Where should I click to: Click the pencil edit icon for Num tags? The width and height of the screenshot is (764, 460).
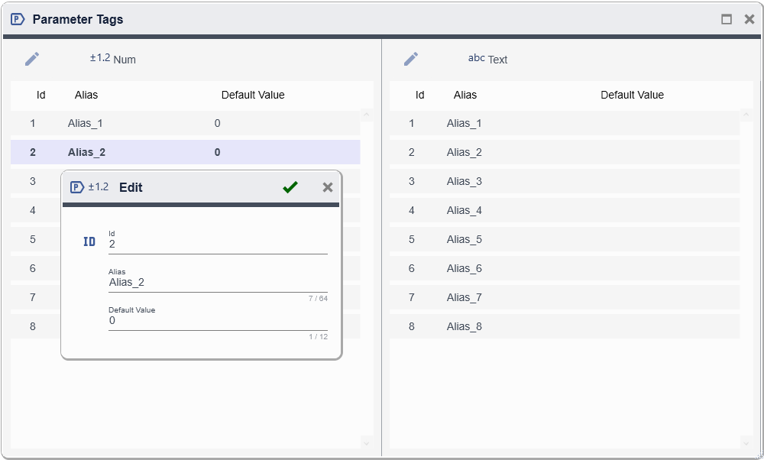tap(32, 59)
